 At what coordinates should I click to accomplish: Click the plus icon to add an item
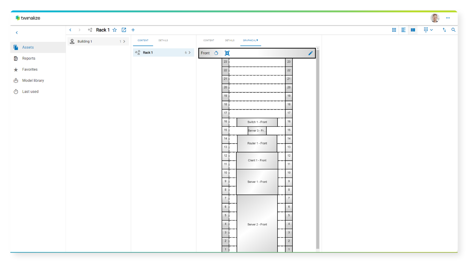coord(133,30)
